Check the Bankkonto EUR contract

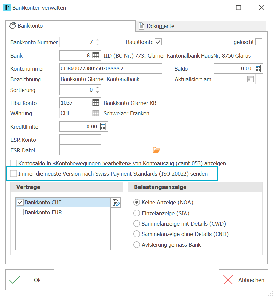[x=20, y=212]
